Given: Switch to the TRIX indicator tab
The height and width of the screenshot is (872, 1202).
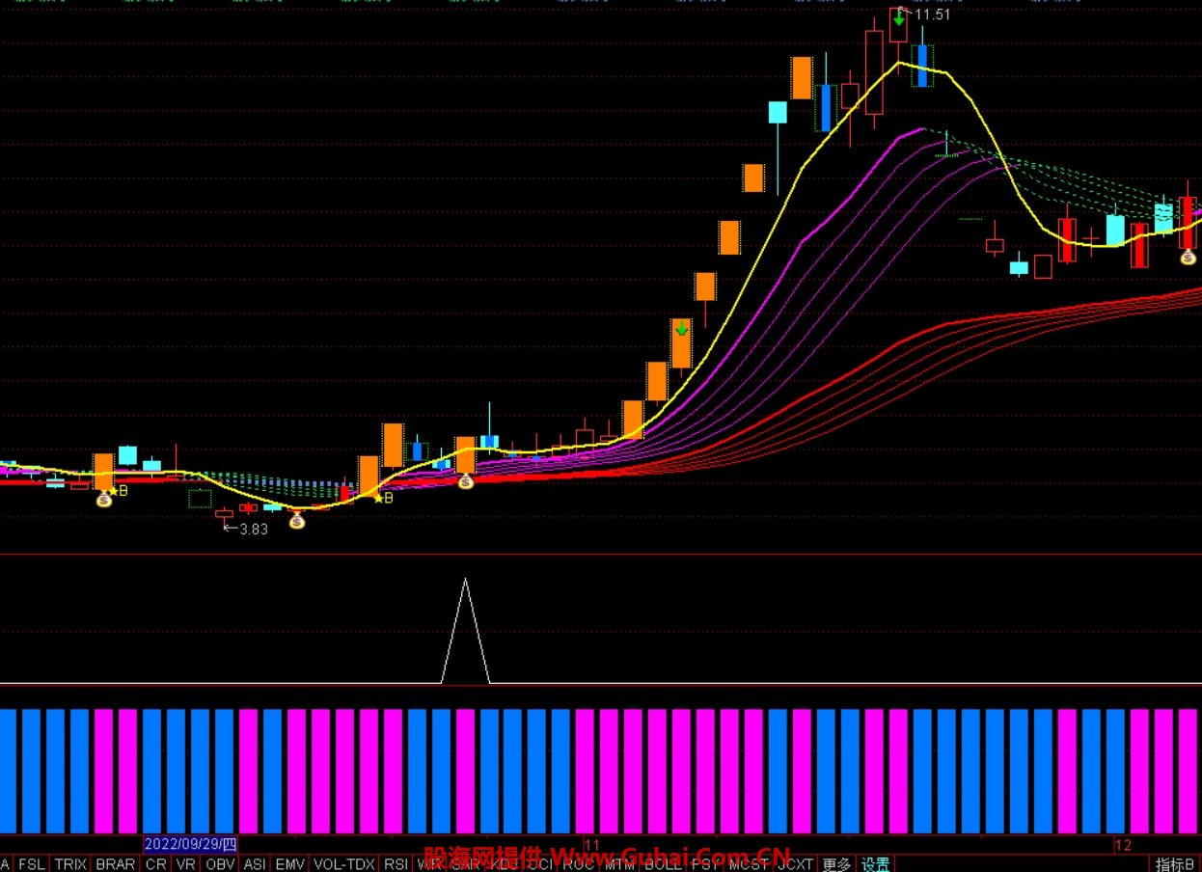Looking at the screenshot, I should (x=70, y=864).
